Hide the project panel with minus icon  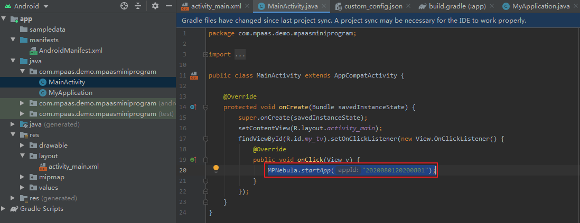click(x=169, y=6)
